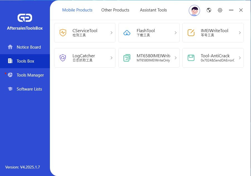Screen dimensions: 251x176
Task: Expand the FlashTool chevron arrow
Action: [x=175, y=33]
